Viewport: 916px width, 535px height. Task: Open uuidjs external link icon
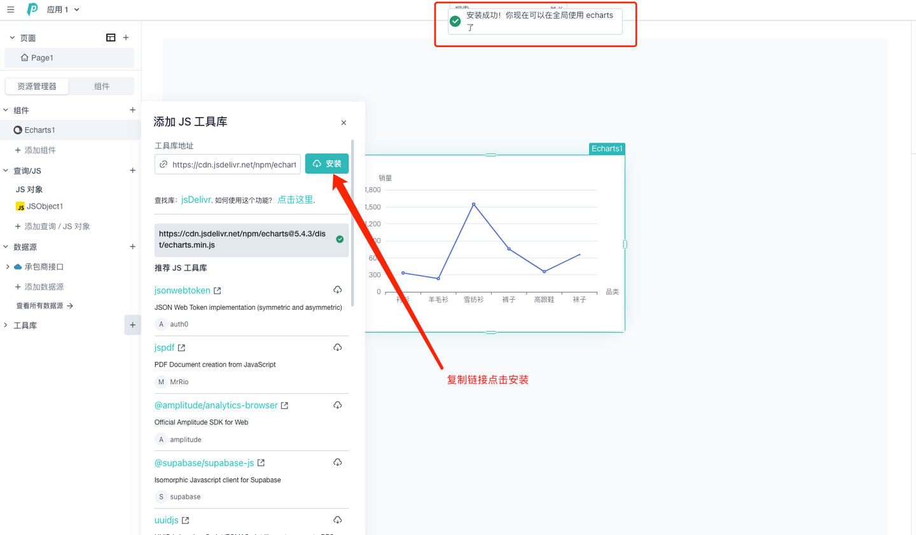point(186,520)
